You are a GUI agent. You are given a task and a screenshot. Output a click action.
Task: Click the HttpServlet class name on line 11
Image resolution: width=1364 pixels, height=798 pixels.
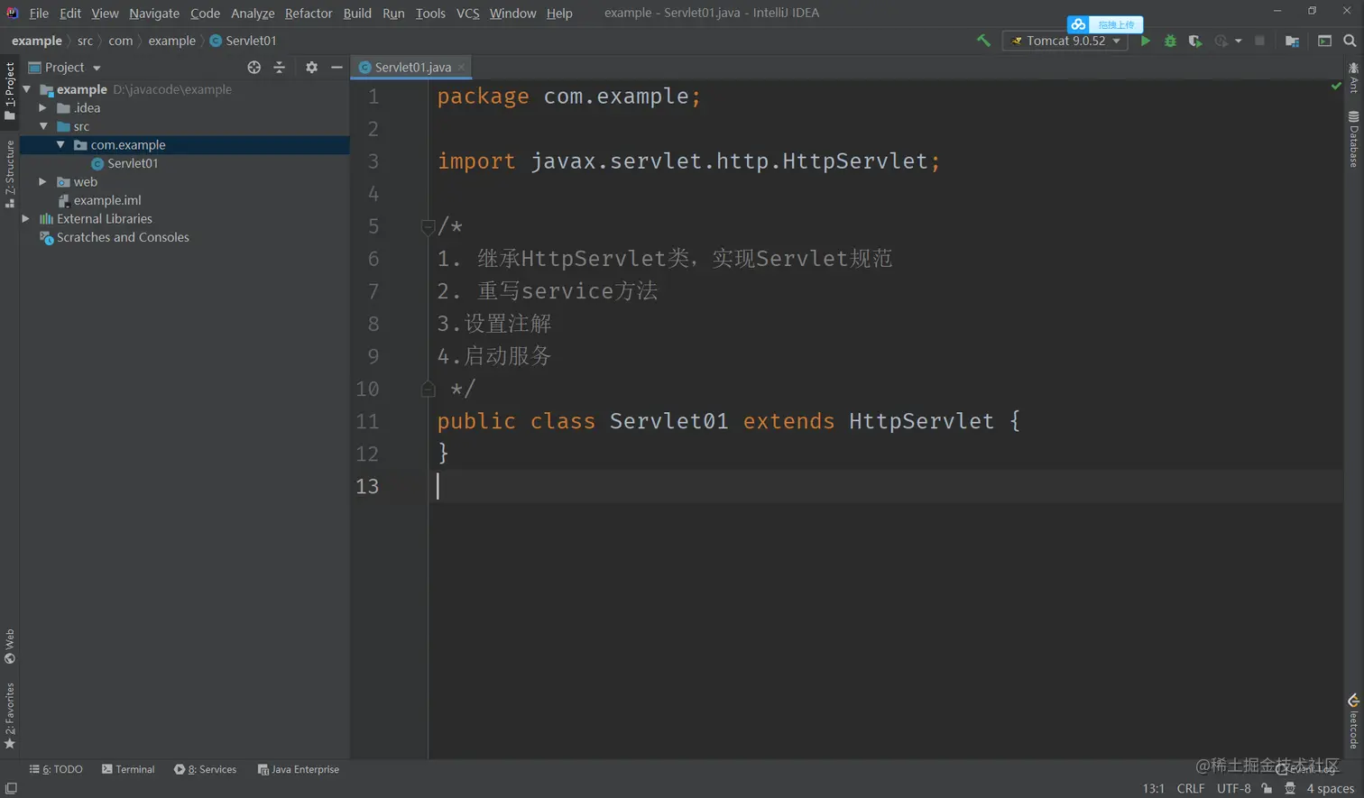pos(921,421)
